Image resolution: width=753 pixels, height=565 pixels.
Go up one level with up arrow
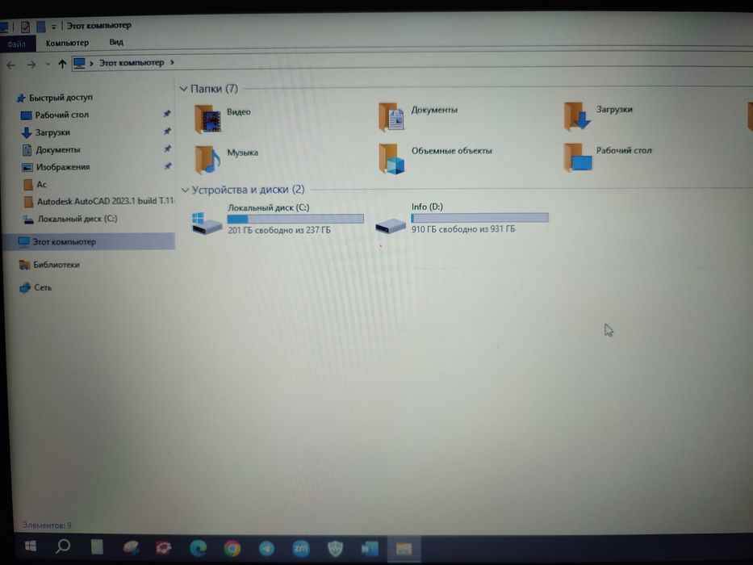[x=62, y=64]
